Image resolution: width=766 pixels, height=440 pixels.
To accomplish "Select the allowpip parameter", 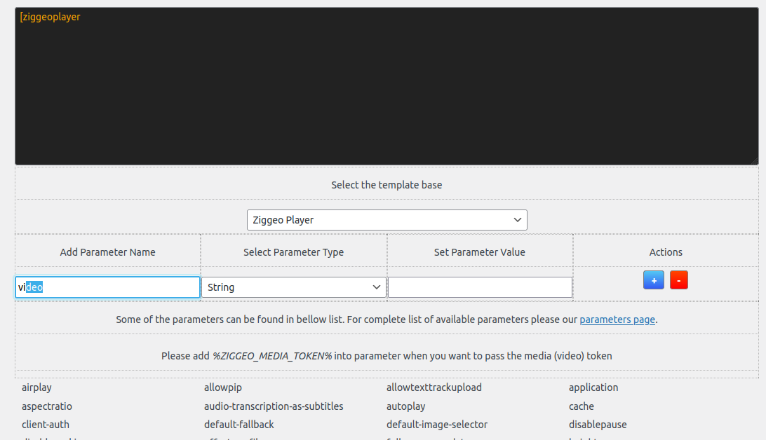I will [223, 387].
